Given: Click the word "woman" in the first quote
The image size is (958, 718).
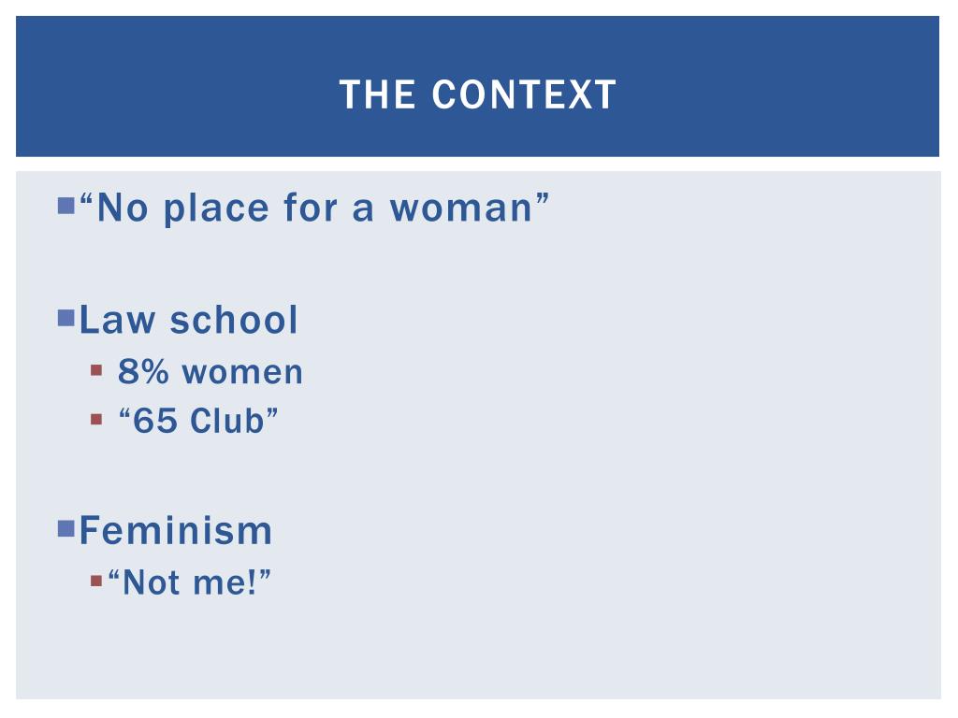Looking at the screenshot, I should (462, 208).
